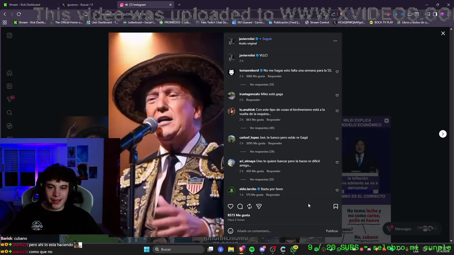Viewport: 454px width, 255px height.
Task: Open the Stream Control bookmark
Action: tap(317, 22)
